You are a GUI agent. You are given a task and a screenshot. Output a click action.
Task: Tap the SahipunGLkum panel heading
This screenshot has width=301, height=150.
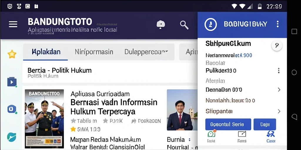228,44
